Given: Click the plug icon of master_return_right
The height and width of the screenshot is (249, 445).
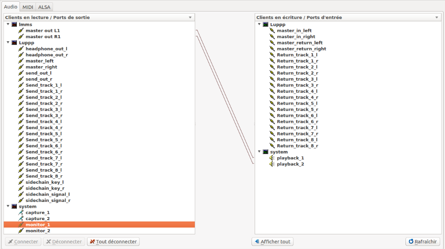Looking at the screenshot, I should [x=272, y=49].
